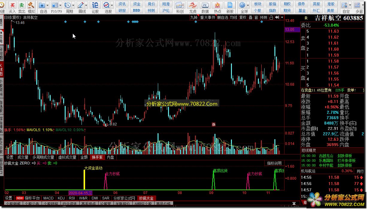The image size is (367, 209).
Task: Open the F10/F9 company info icon
Action: [55, 5]
